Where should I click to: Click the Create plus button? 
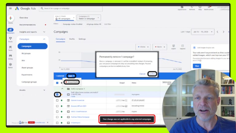(x=10, y=18)
